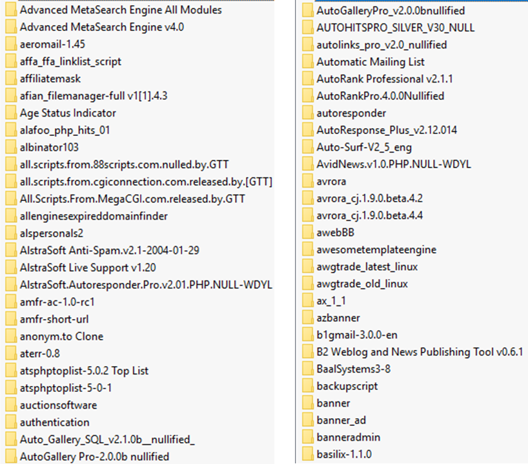The height and width of the screenshot is (464, 528).
Task: Select 'avrora_cj.1.9.0.beta.4.2' entry
Action: click(369, 198)
